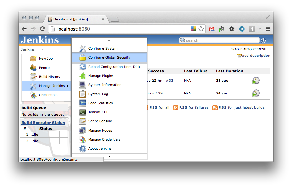The image size is (292, 188).
Task: Select Configure Global Security menu entry
Action: click(x=109, y=58)
